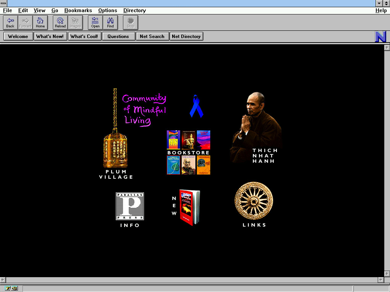Open the Bookmarks menu
390x292 pixels.
pos(78,11)
